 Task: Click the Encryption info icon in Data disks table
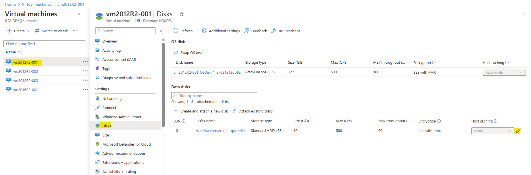pos(439,121)
